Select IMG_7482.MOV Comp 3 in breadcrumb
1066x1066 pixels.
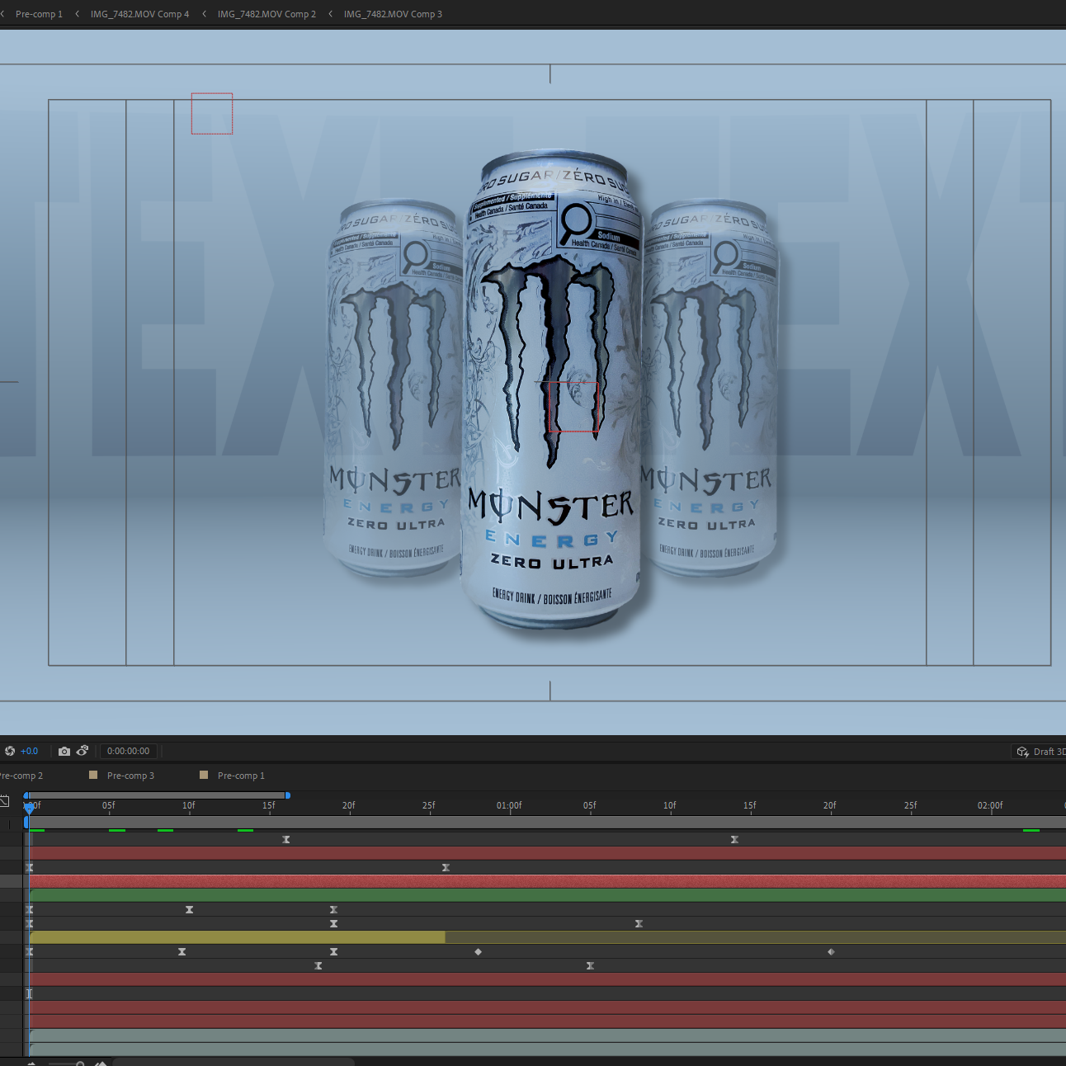tap(393, 14)
